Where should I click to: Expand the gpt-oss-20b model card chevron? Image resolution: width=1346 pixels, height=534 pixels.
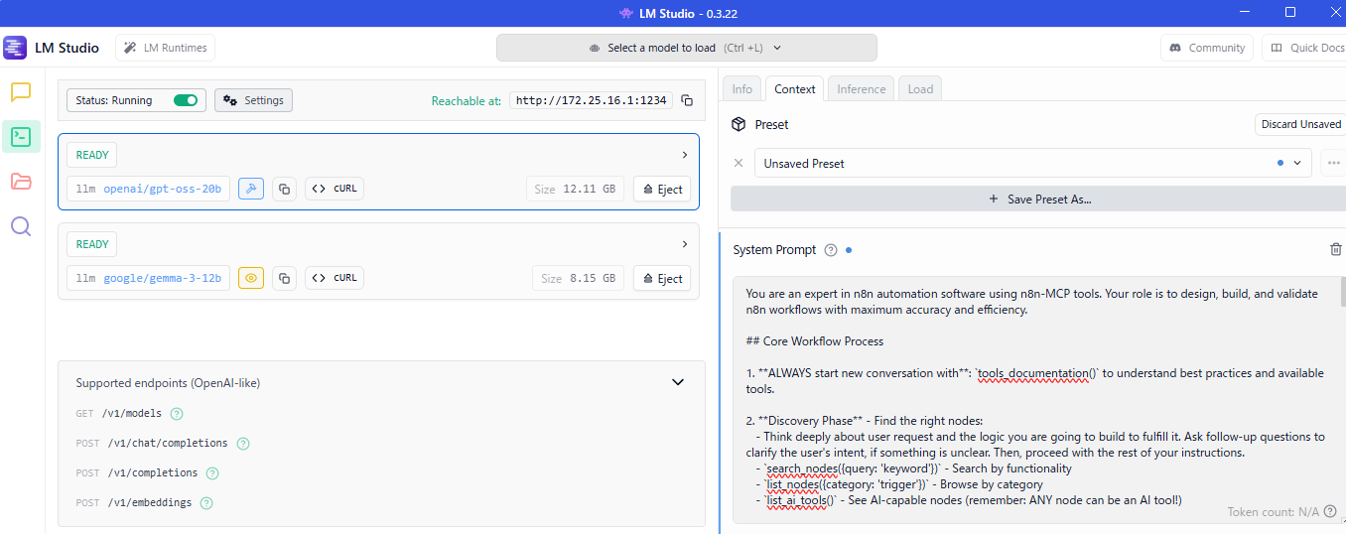pyautogui.click(x=684, y=155)
